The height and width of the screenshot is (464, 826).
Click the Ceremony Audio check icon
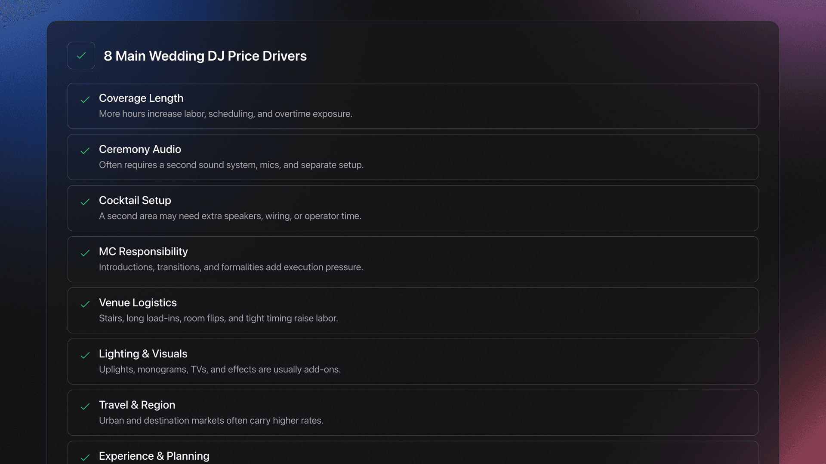click(x=86, y=151)
